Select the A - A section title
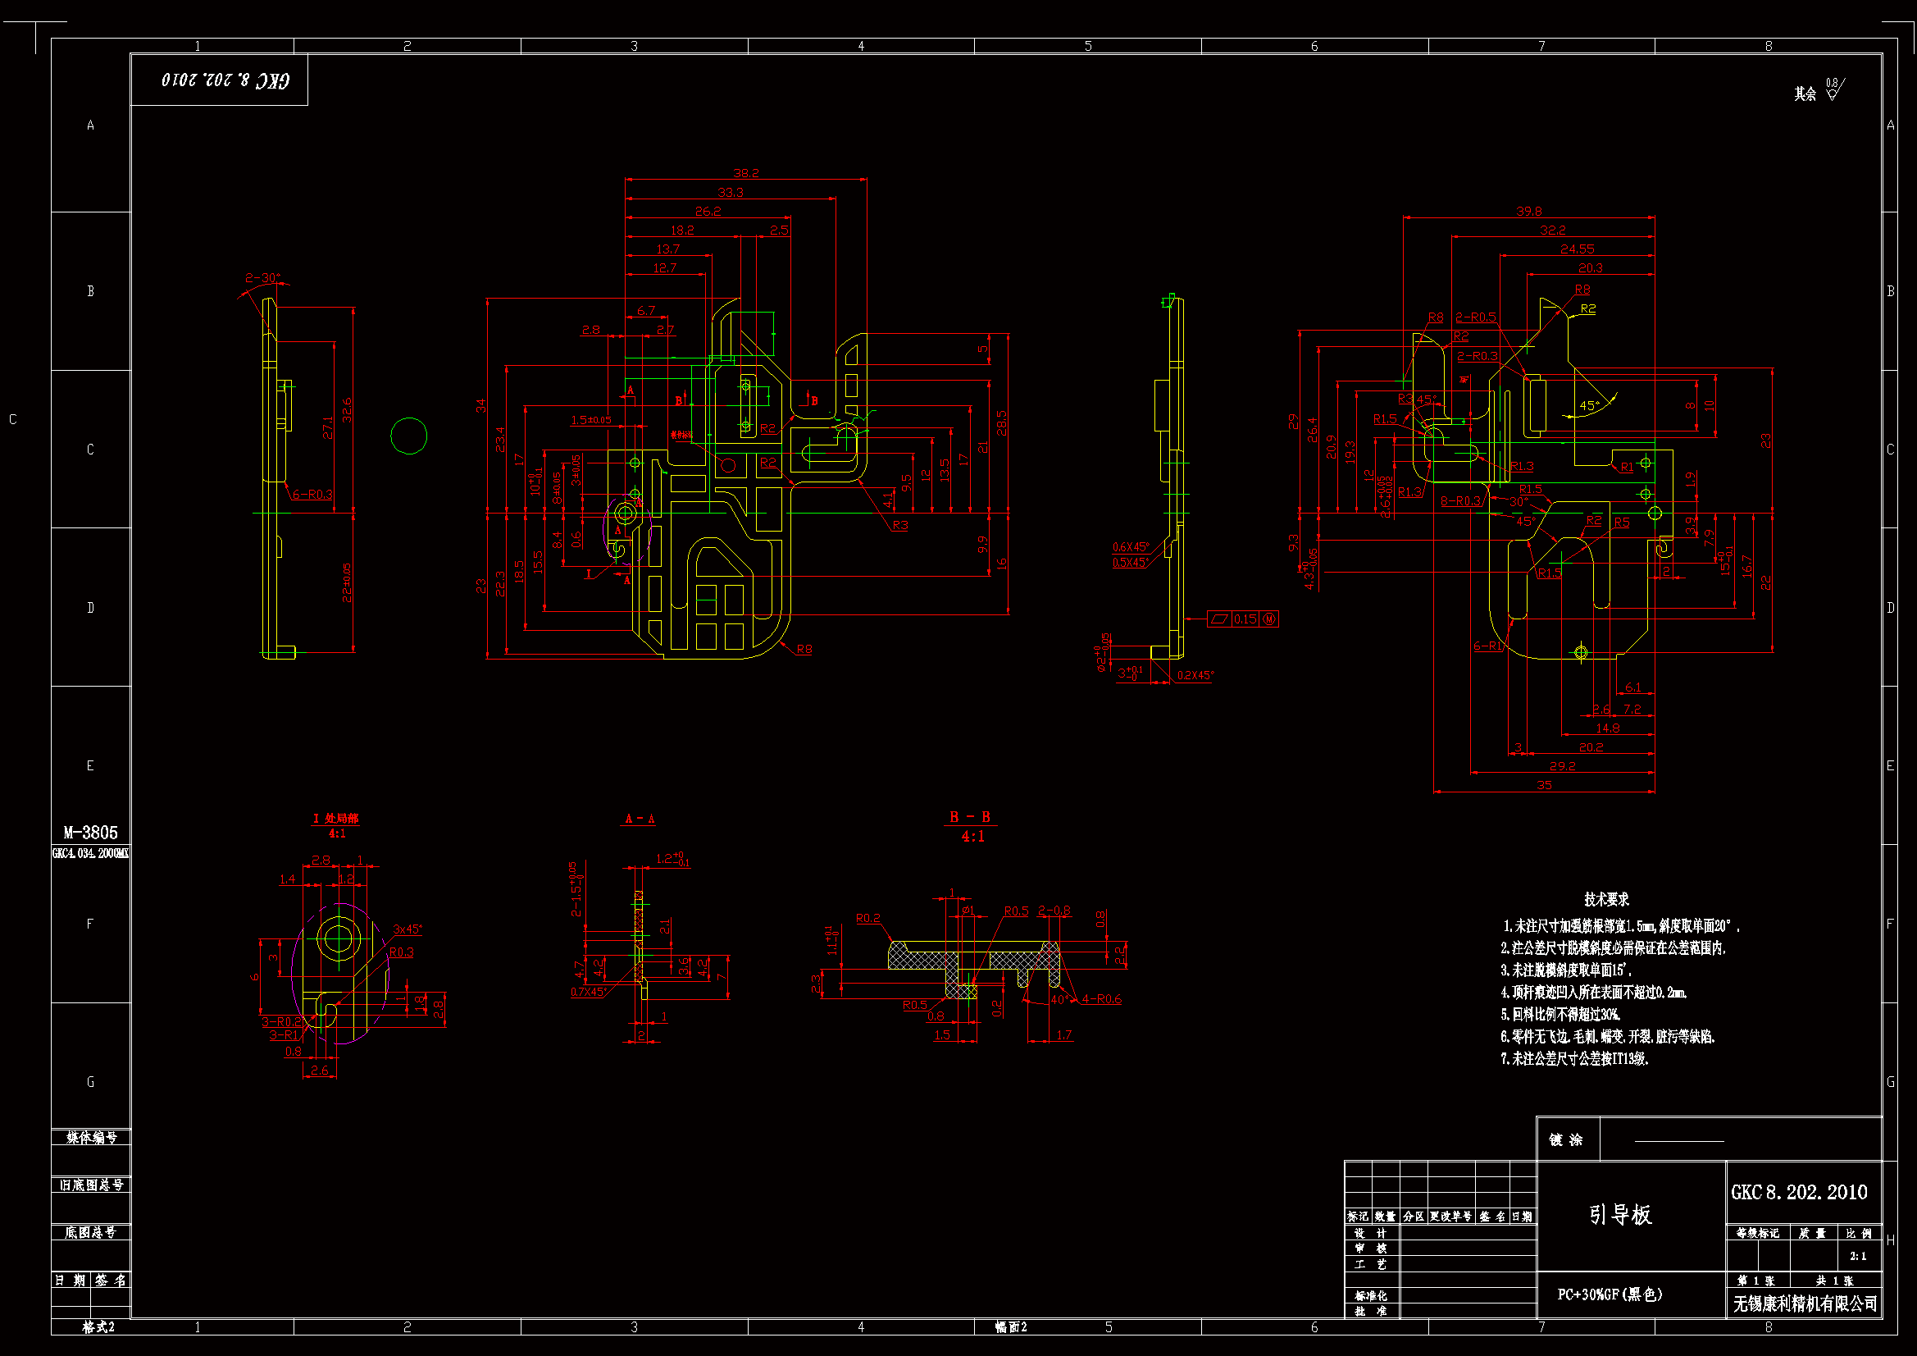This screenshot has height=1356, width=1917. [x=640, y=819]
